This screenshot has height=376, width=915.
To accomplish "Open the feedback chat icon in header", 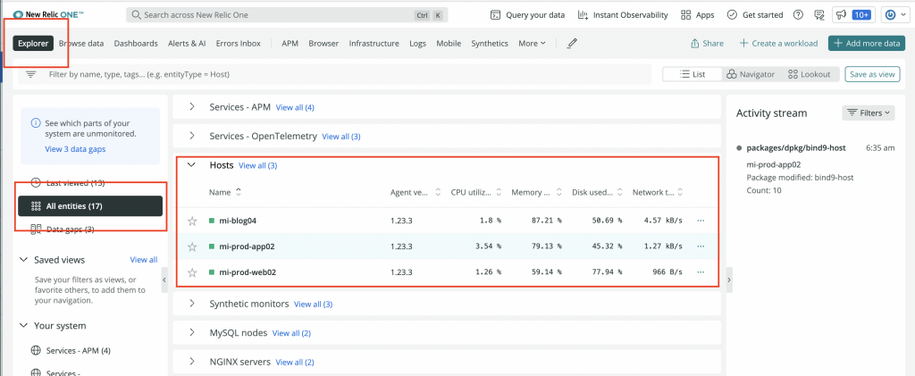I will click(x=819, y=15).
